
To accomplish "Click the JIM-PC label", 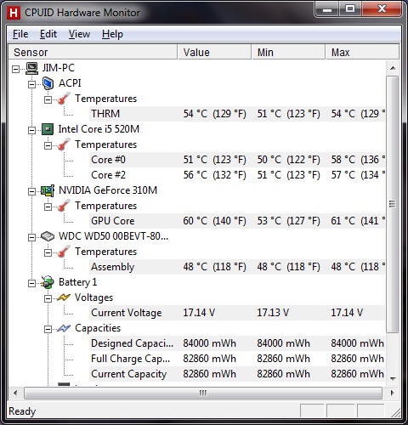I will pos(59,68).
